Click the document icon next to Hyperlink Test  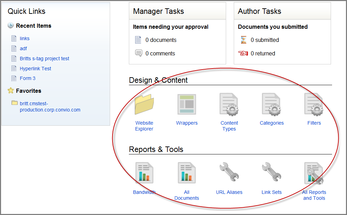coord(14,68)
